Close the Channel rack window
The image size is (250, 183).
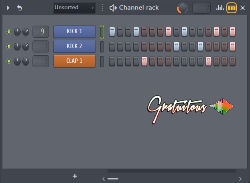tap(242, 8)
